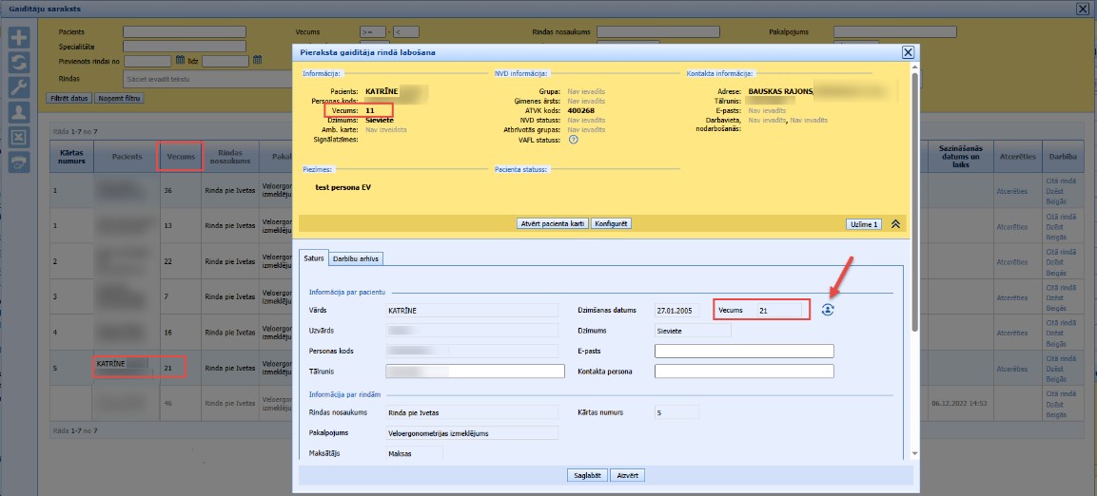The image size is (1097, 496).
Task: Click the Specialitāte filter input field
Action: click(x=185, y=47)
